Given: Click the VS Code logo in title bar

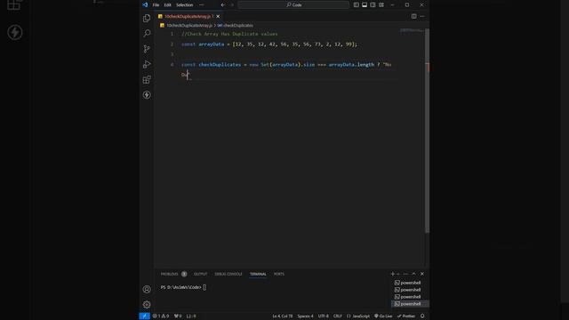Looking at the screenshot, I should [145, 4].
